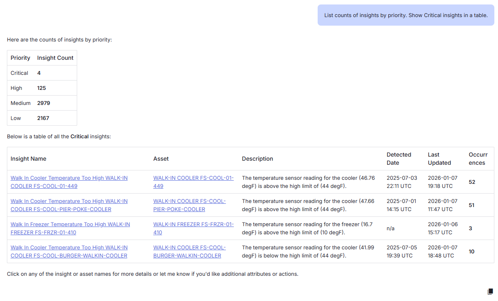
Task: Open insight link for BURGER-WALKIN-COOLER
Action: 69,251
